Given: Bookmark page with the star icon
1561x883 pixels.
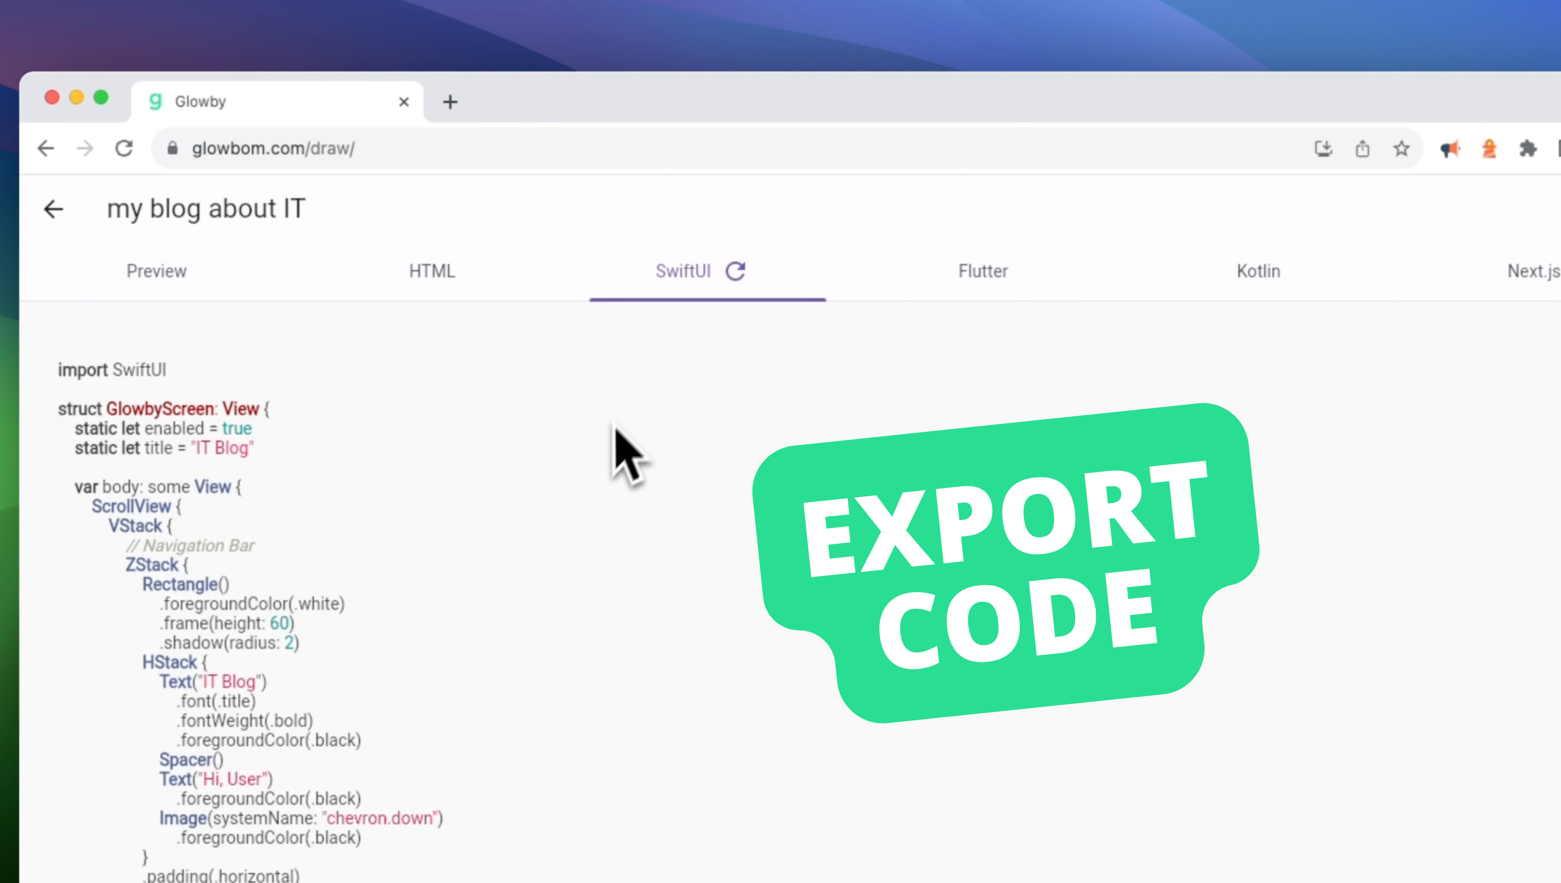Looking at the screenshot, I should click(x=1401, y=149).
